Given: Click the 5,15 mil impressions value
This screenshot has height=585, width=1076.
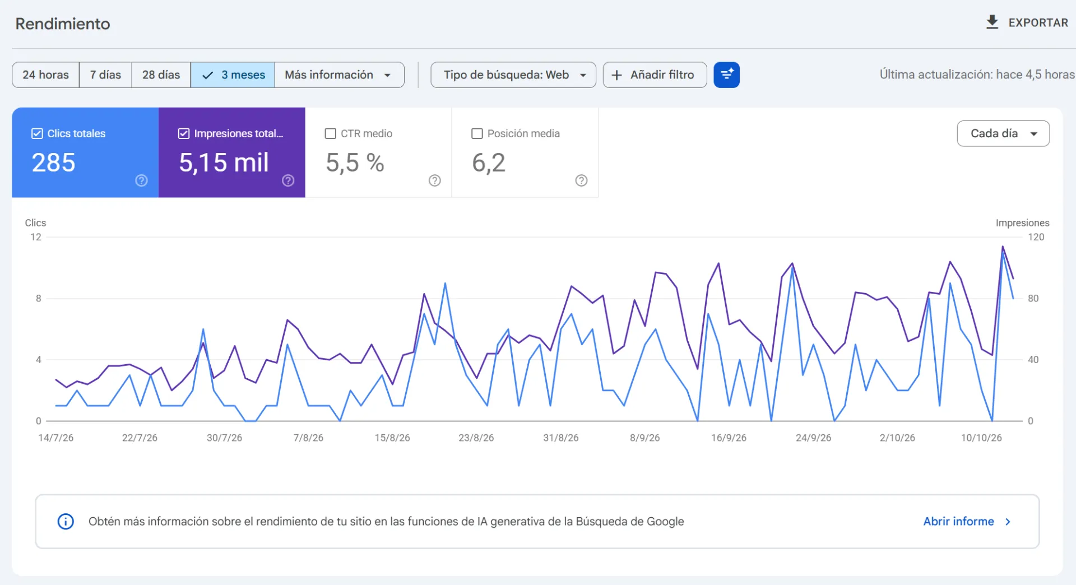Looking at the screenshot, I should (x=224, y=162).
